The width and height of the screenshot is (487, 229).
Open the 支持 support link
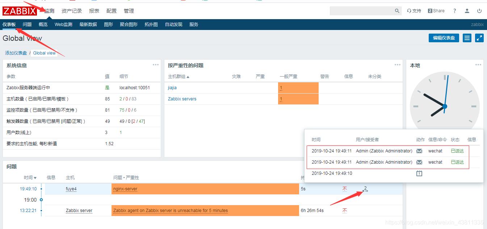pos(414,11)
